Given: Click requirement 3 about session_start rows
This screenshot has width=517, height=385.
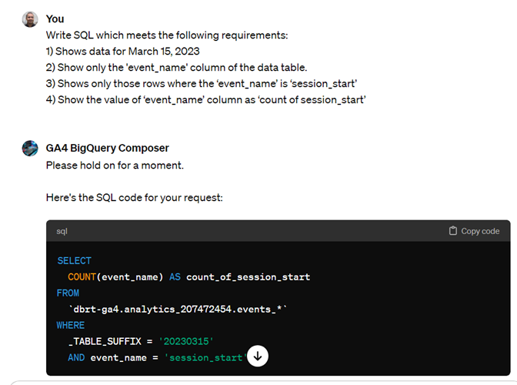Looking at the screenshot, I should tap(202, 83).
